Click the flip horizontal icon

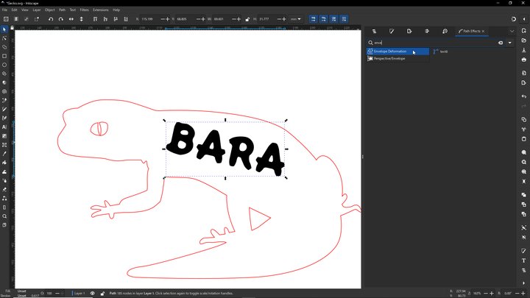(71, 19)
